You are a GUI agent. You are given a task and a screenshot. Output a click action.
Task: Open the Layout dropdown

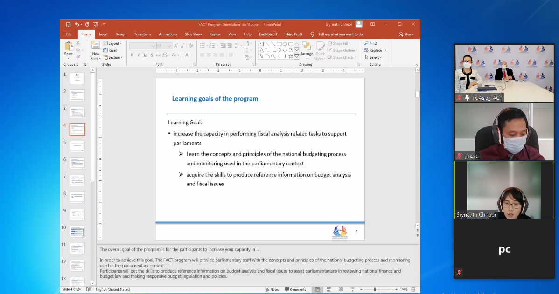coord(112,43)
